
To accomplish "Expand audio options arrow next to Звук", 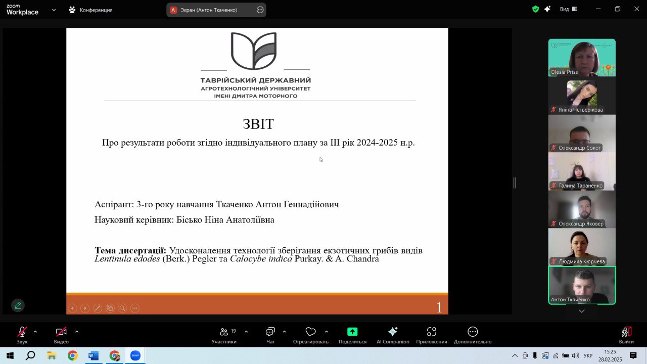I will tap(35, 332).
